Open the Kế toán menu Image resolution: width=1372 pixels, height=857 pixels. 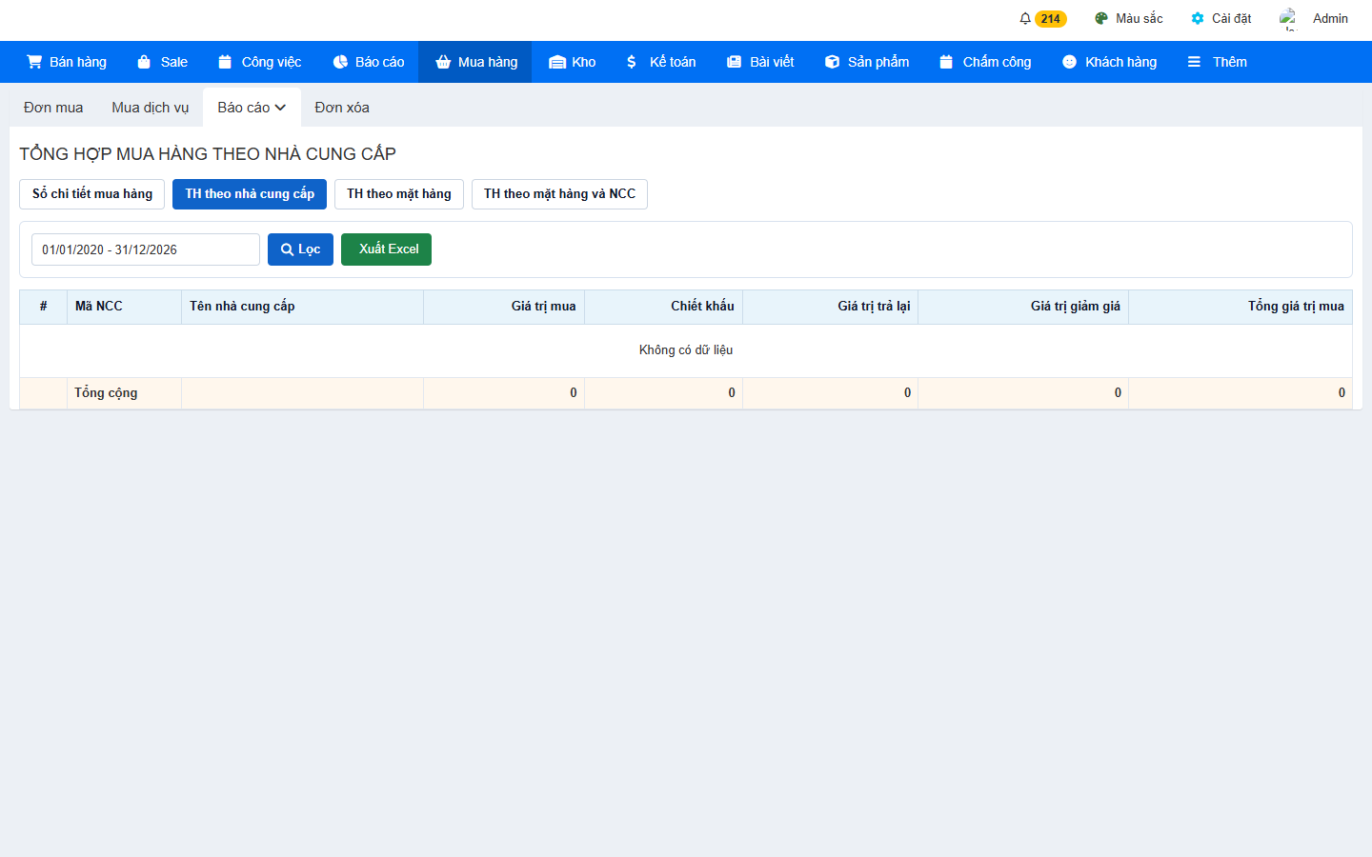661,62
